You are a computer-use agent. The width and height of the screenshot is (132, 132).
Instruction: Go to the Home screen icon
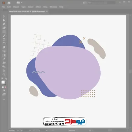9,3
